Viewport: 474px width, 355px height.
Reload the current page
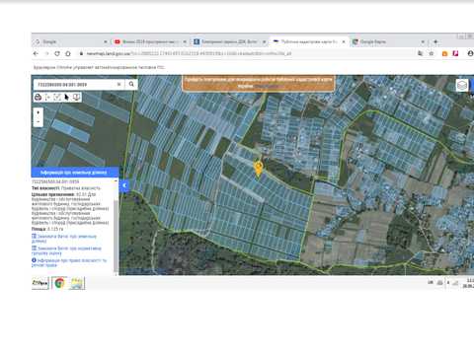coord(57,53)
